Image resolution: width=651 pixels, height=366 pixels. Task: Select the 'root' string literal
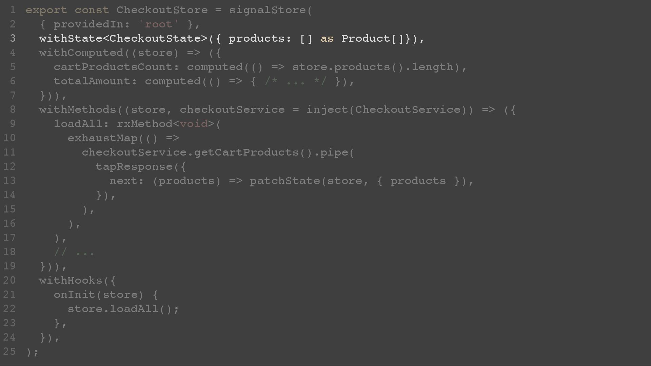tap(159, 24)
